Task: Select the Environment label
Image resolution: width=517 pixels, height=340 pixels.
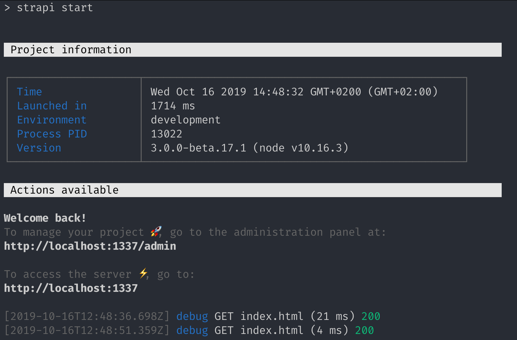Action: (x=52, y=120)
